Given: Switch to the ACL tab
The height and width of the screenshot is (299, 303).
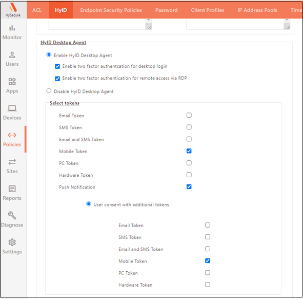Looking at the screenshot, I should point(37,10).
